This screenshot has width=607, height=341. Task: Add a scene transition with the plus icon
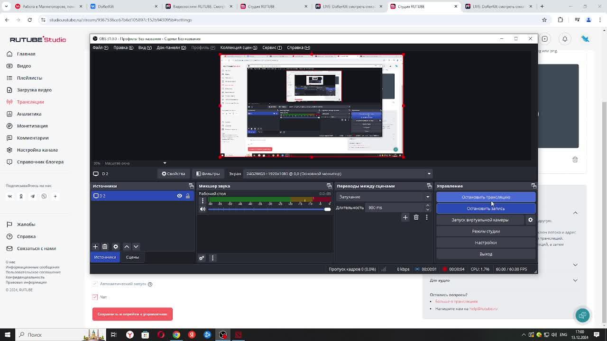(x=405, y=217)
